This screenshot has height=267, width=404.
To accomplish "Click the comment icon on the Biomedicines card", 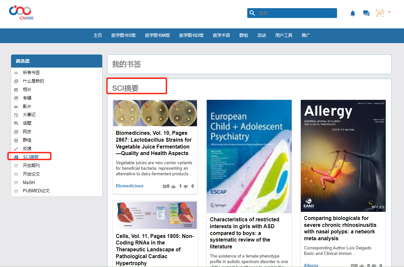I will tap(165, 186).
